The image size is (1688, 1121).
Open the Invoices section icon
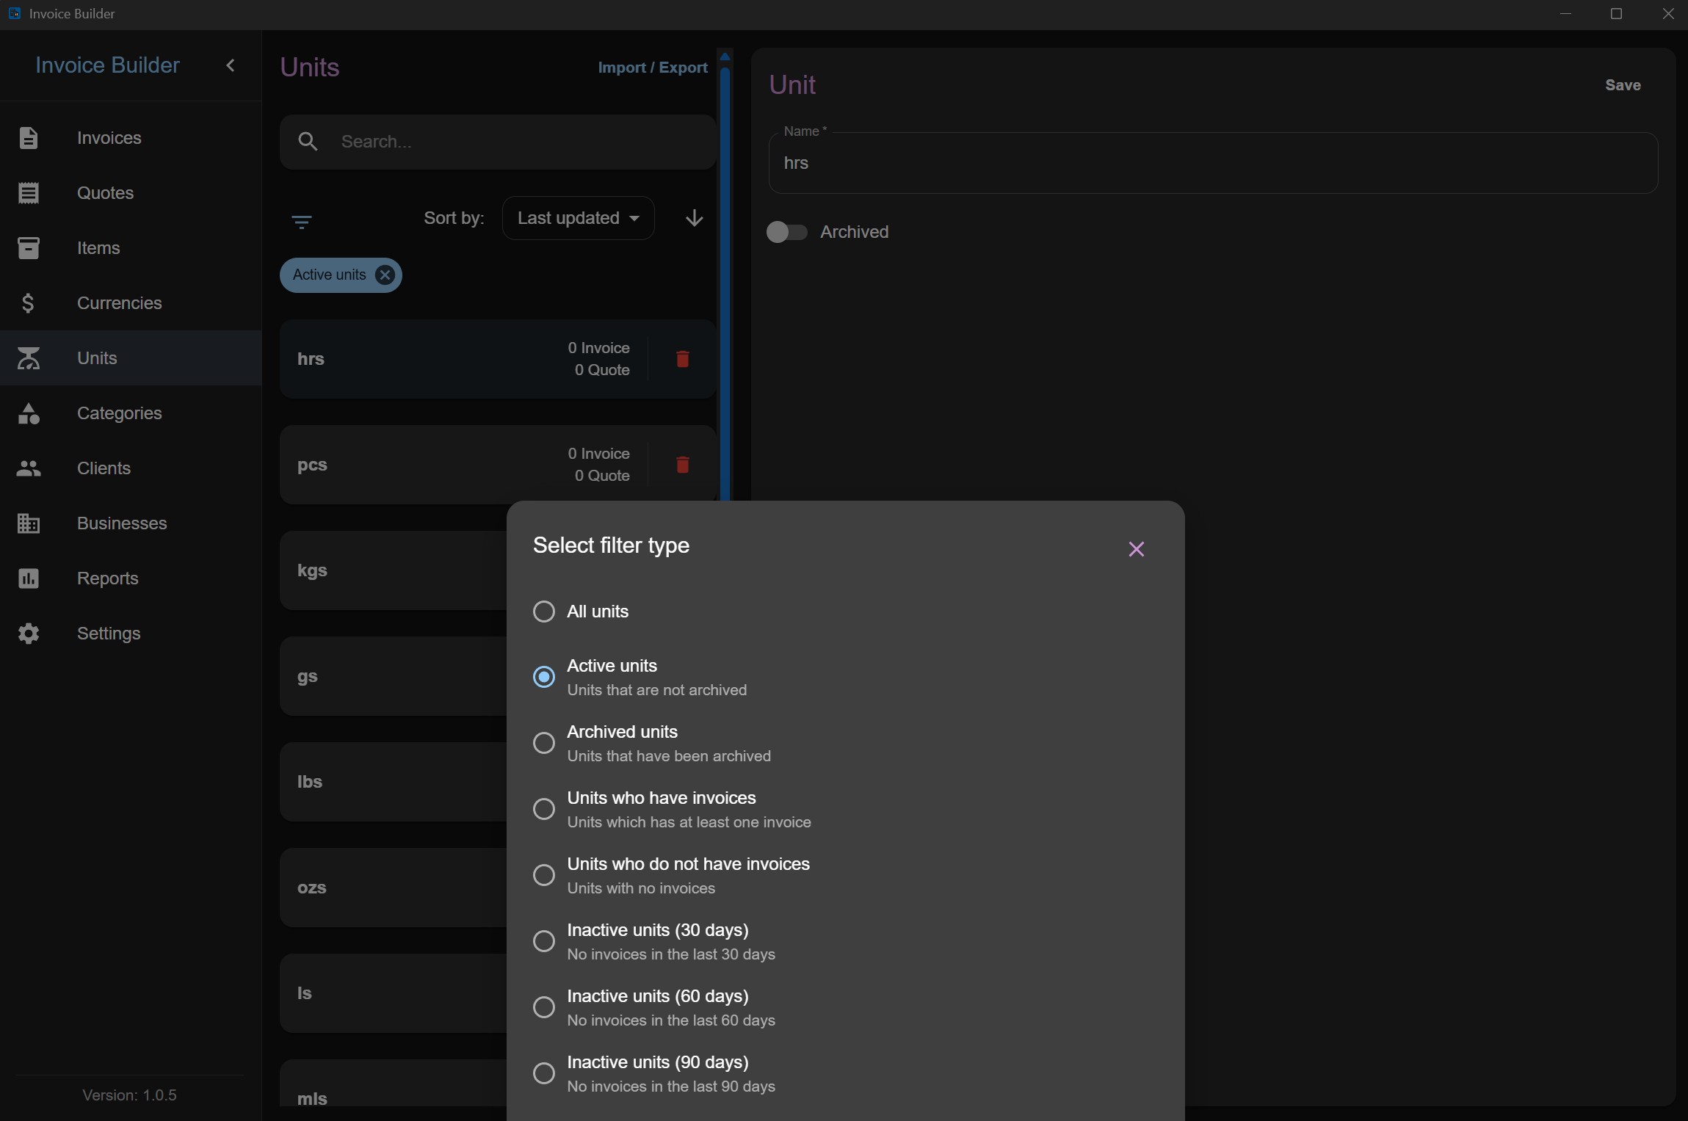tap(28, 137)
